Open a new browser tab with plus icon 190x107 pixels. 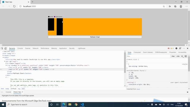tap(32, 2)
